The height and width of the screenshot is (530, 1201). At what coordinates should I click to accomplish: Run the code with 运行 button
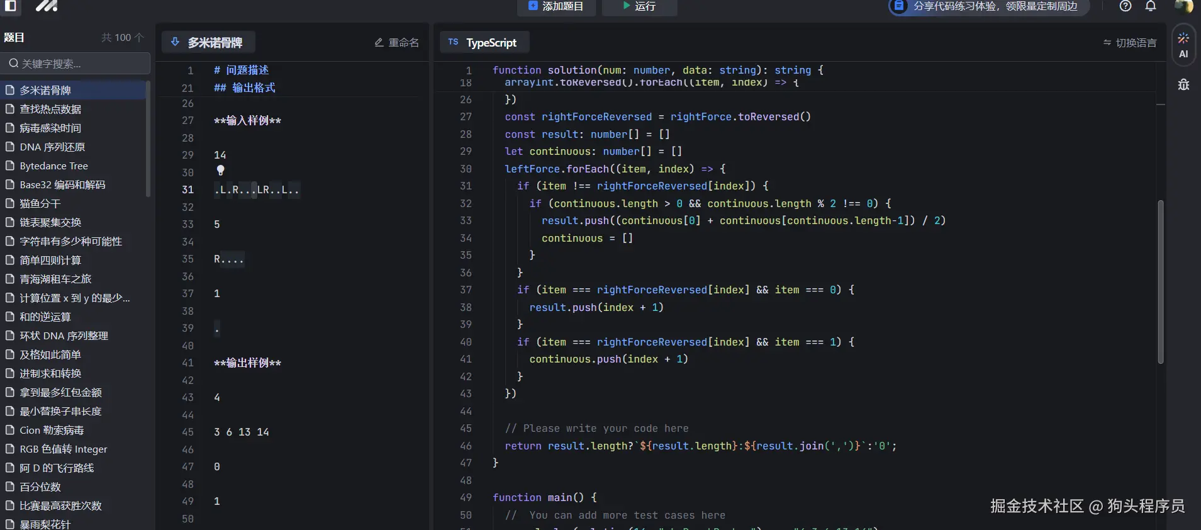639,6
